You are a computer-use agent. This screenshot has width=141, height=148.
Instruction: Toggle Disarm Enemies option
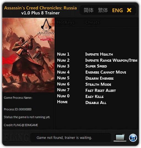tap(99, 78)
